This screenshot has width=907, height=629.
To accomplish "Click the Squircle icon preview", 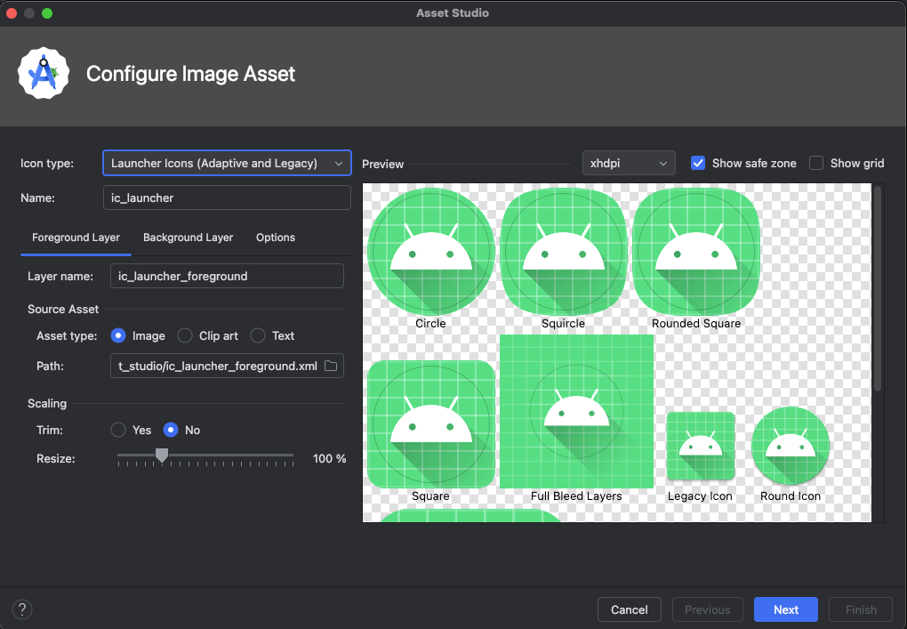I will 564,252.
